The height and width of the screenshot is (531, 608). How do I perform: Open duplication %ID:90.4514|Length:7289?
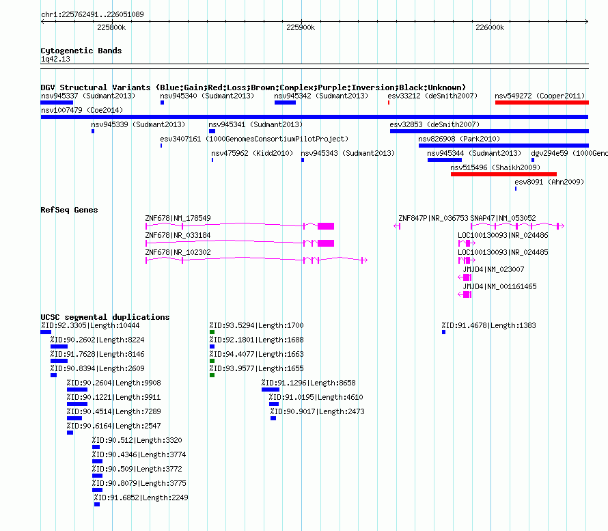(x=113, y=411)
